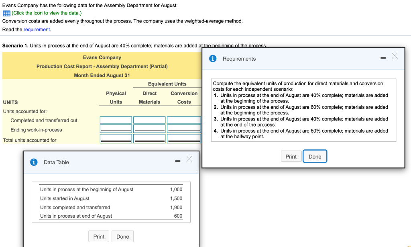Click the Requirements dialog info icon
Screen dimensions: 411x247
click(x=213, y=59)
